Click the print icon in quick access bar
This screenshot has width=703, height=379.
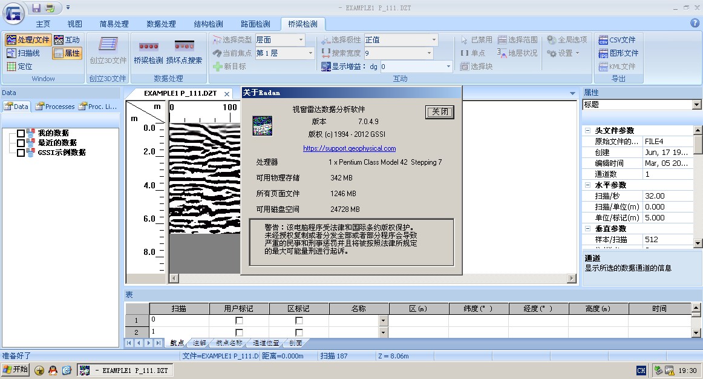(x=50, y=8)
